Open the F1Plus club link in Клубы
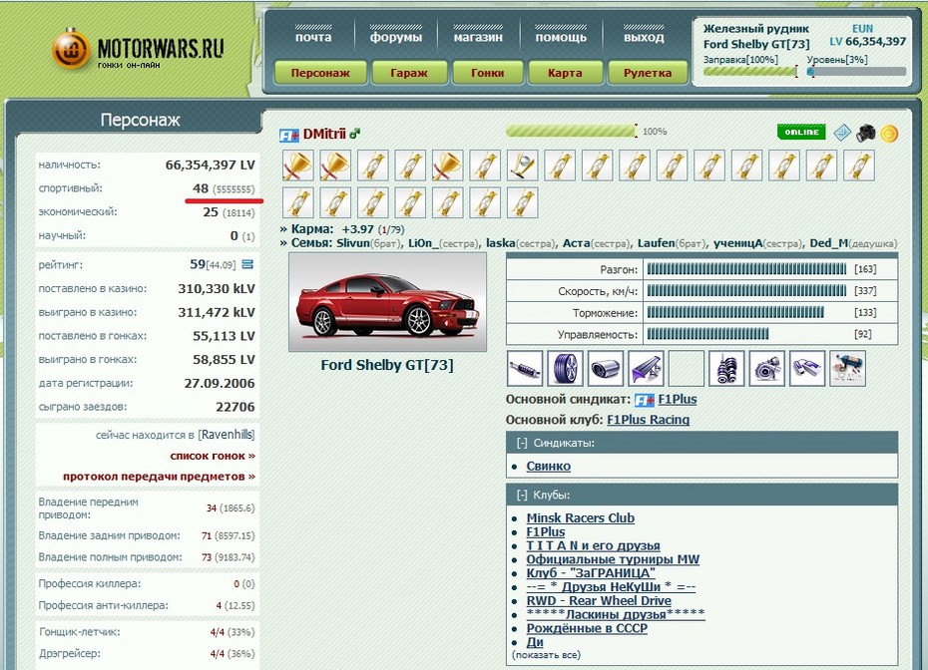The width and height of the screenshot is (928, 670). pos(546,531)
